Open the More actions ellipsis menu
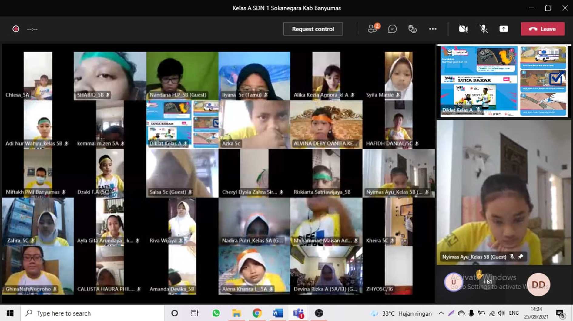The width and height of the screenshot is (573, 321). pos(433,29)
